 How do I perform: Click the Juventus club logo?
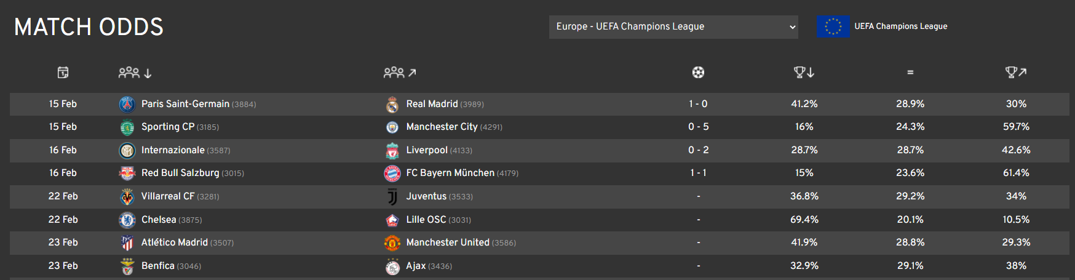(x=392, y=197)
